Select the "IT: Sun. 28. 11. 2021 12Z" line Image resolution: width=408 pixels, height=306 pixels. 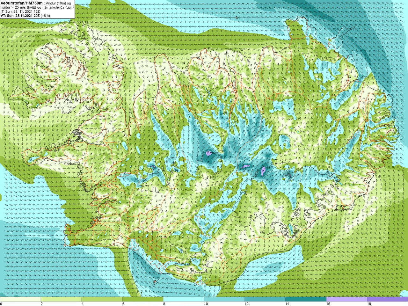(20, 11)
